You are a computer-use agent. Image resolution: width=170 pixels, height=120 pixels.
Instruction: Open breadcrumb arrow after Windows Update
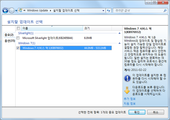pyautogui.click(x=50, y=10)
